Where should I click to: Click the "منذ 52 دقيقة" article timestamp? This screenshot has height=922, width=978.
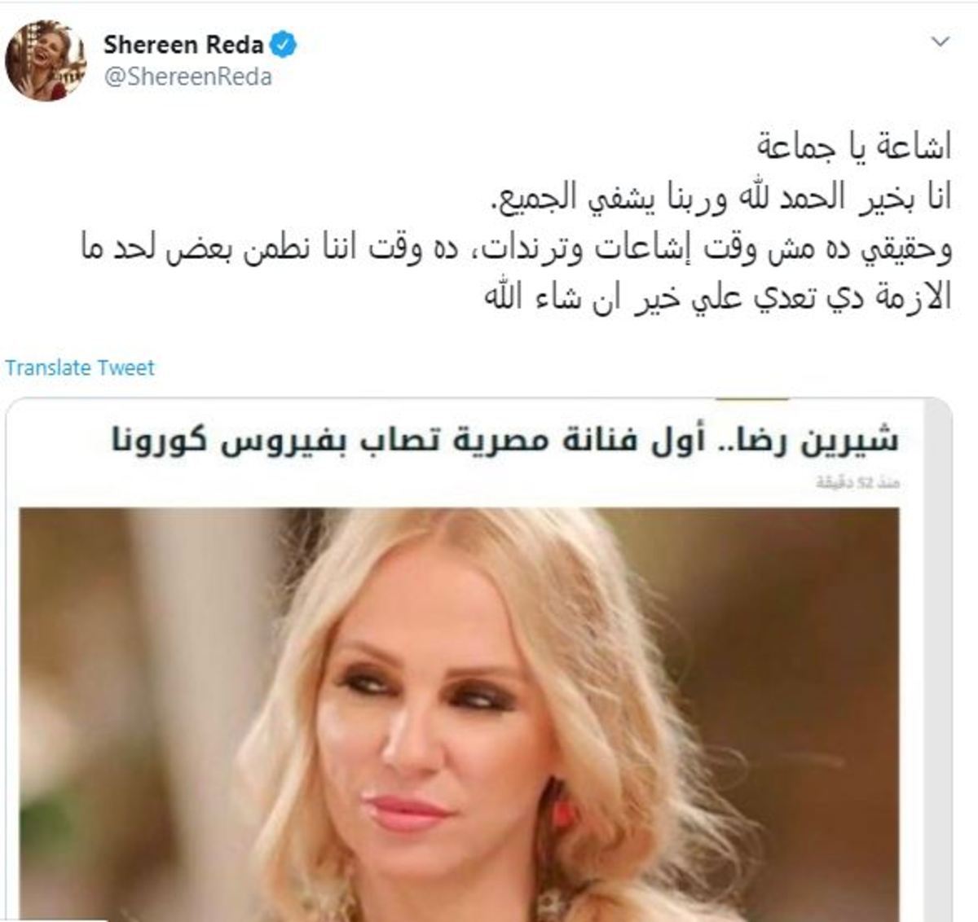(858, 483)
